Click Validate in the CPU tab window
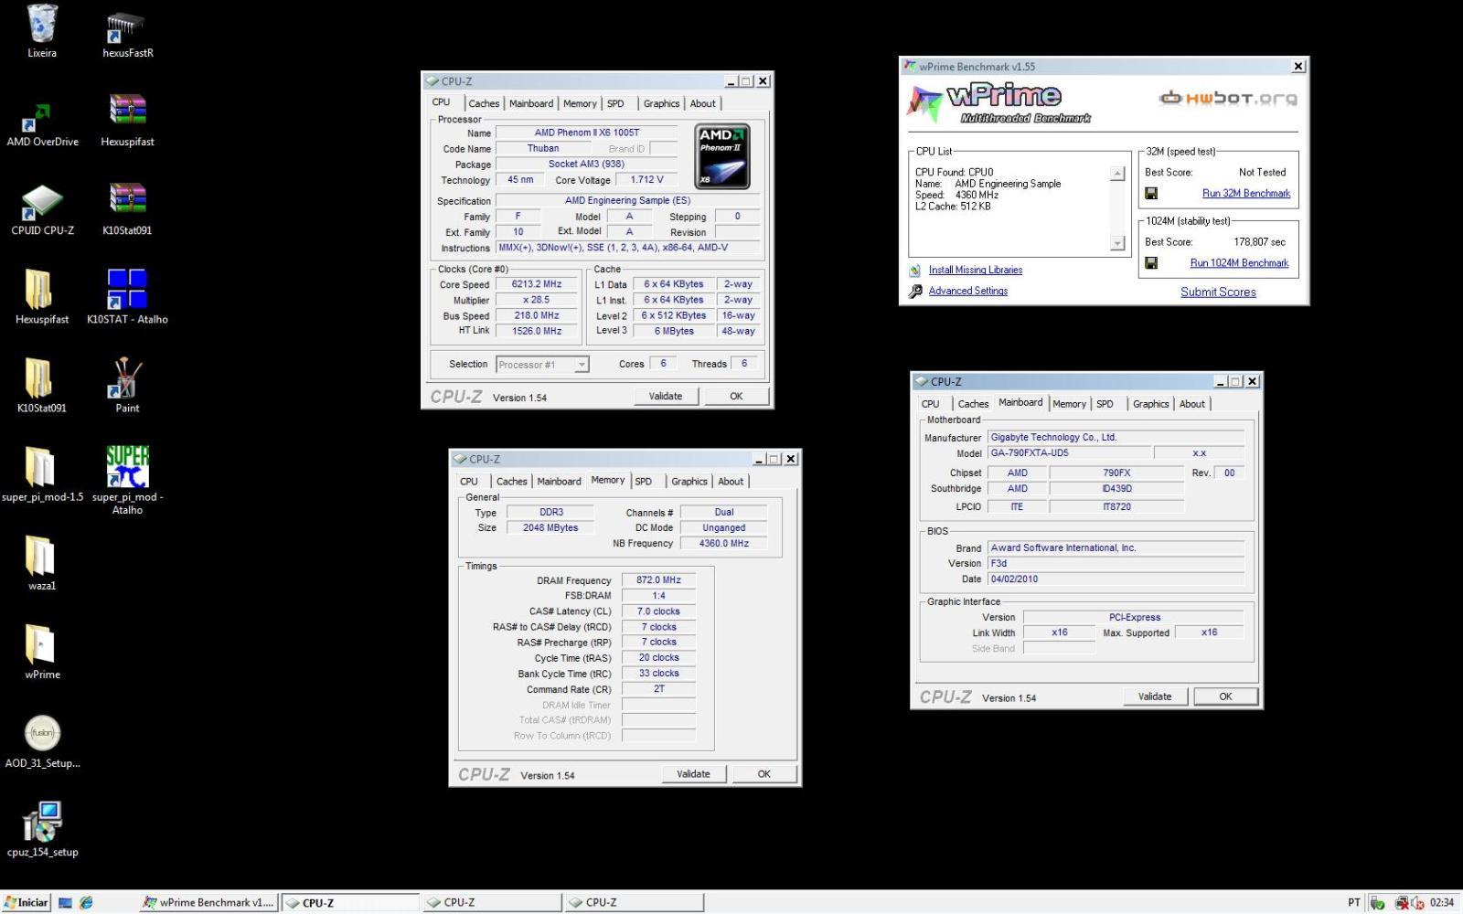Viewport: 1463px width, 914px height. (666, 397)
